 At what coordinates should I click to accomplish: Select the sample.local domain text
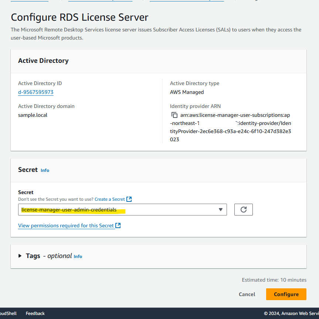pos(33,115)
